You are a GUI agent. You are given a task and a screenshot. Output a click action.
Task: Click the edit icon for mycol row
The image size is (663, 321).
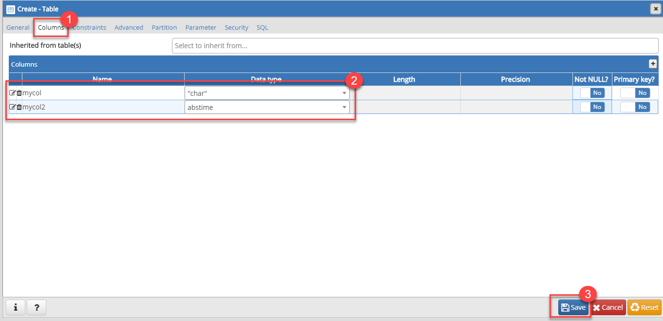[x=13, y=93]
